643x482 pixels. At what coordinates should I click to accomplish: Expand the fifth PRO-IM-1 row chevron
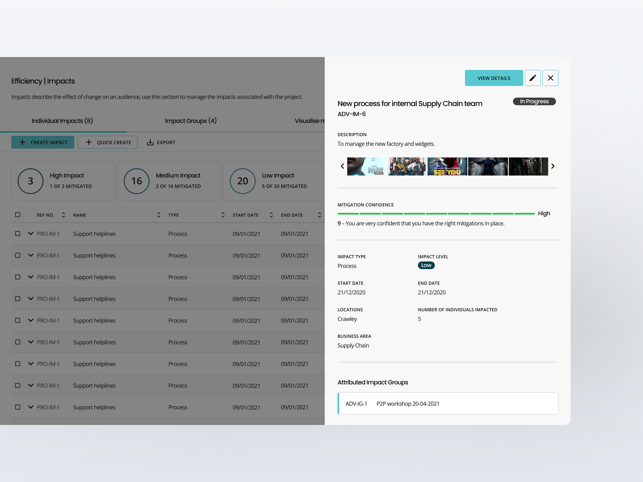click(31, 320)
